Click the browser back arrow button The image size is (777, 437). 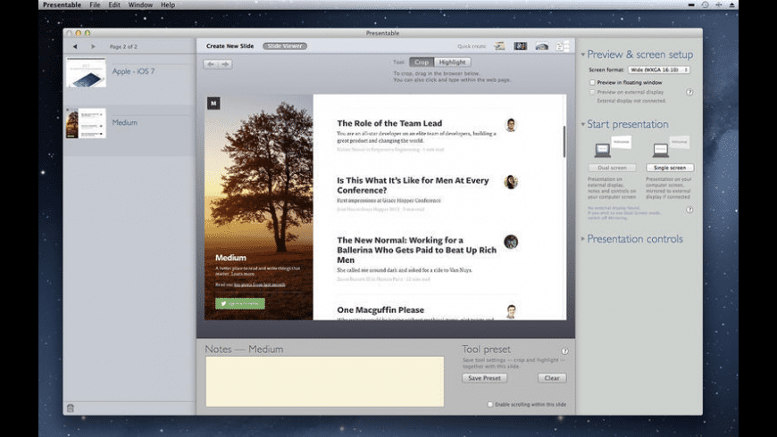211,64
